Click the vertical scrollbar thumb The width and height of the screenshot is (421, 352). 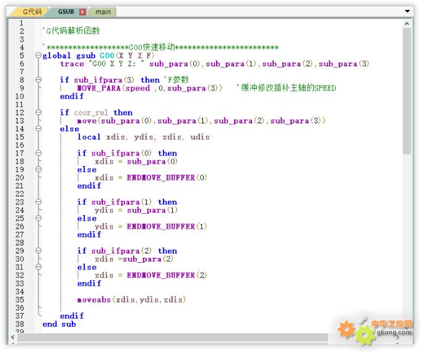point(407,91)
